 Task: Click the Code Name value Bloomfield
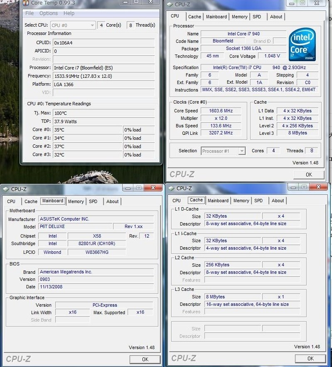223,41
